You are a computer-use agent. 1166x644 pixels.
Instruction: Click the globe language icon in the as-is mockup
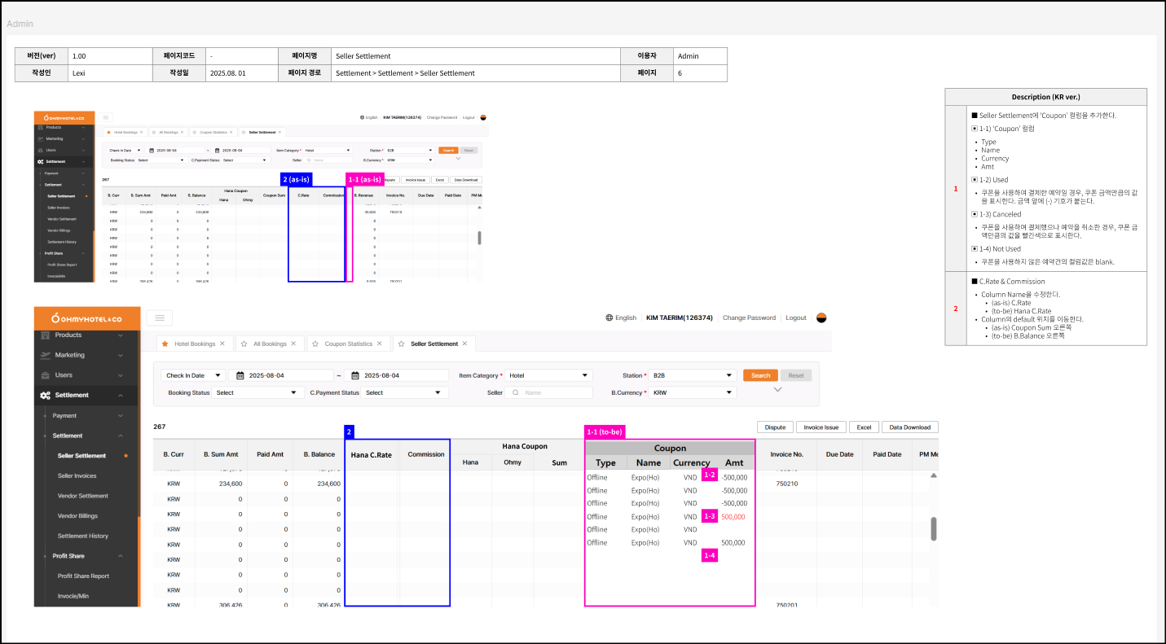[x=362, y=117]
